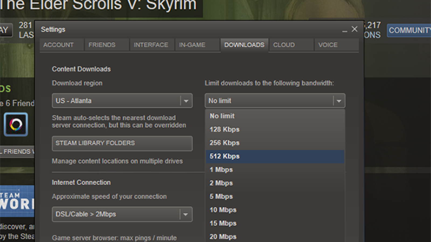Choose 10 Mbps from the list

tap(275, 210)
